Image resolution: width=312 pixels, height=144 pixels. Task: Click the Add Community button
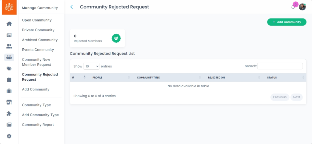[x=287, y=22]
